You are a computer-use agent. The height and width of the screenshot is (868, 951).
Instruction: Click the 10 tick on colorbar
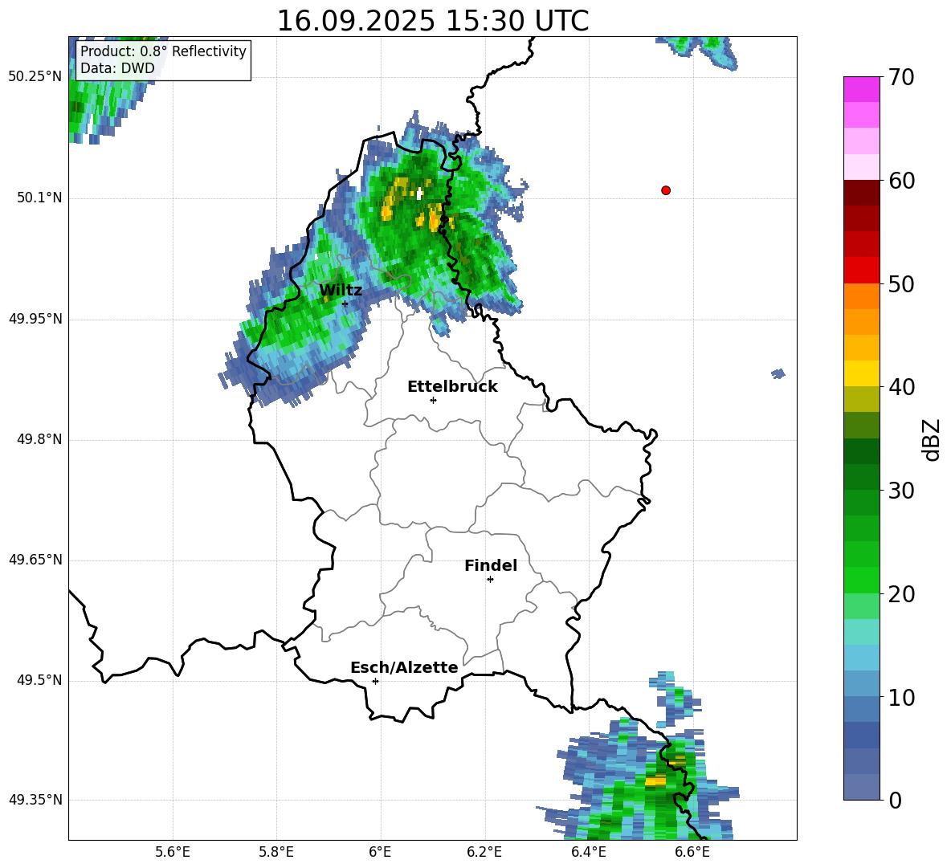coord(901,697)
